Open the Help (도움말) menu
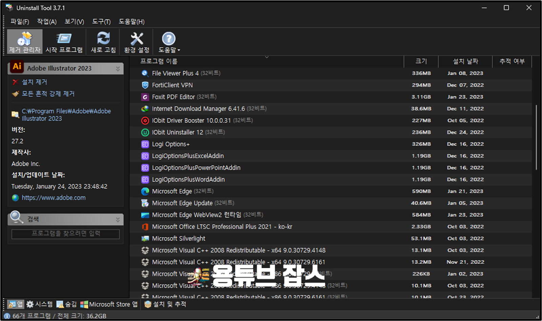The width and height of the screenshot is (542, 321). click(131, 22)
